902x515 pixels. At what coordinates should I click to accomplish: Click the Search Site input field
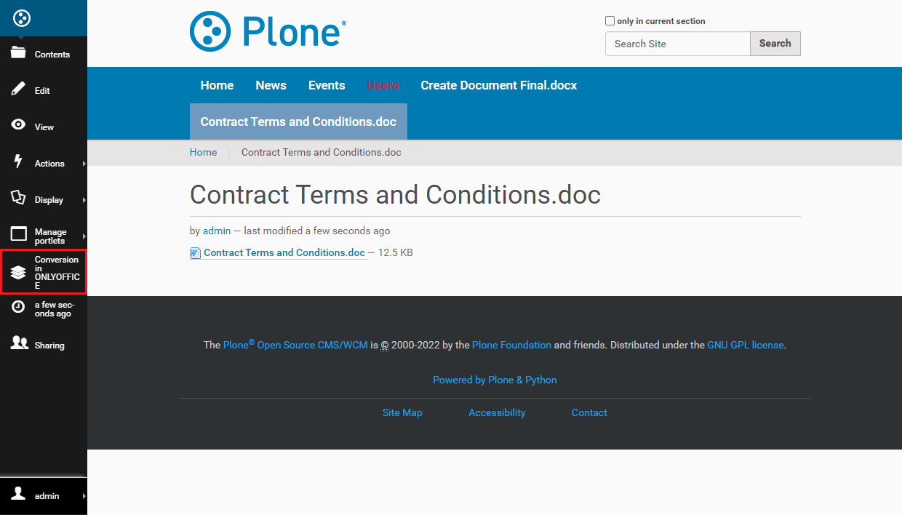click(677, 44)
